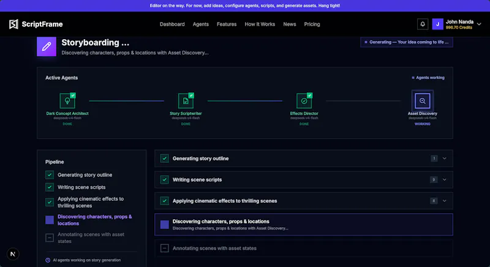Go to Dashboard in top navigation
Viewport: 490px width, 267px height.
tap(172, 24)
